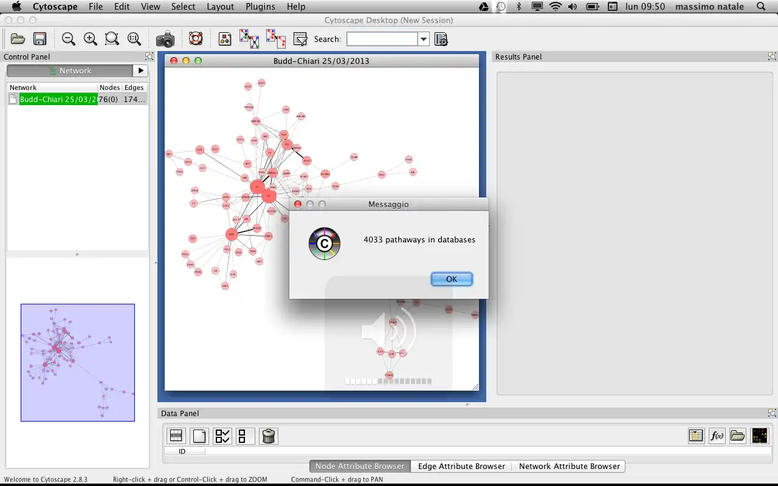Image resolution: width=778 pixels, height=486 pixels.
Task: Open Spotlight search magnifier in menu bar
Action: [x=761, y=7]
